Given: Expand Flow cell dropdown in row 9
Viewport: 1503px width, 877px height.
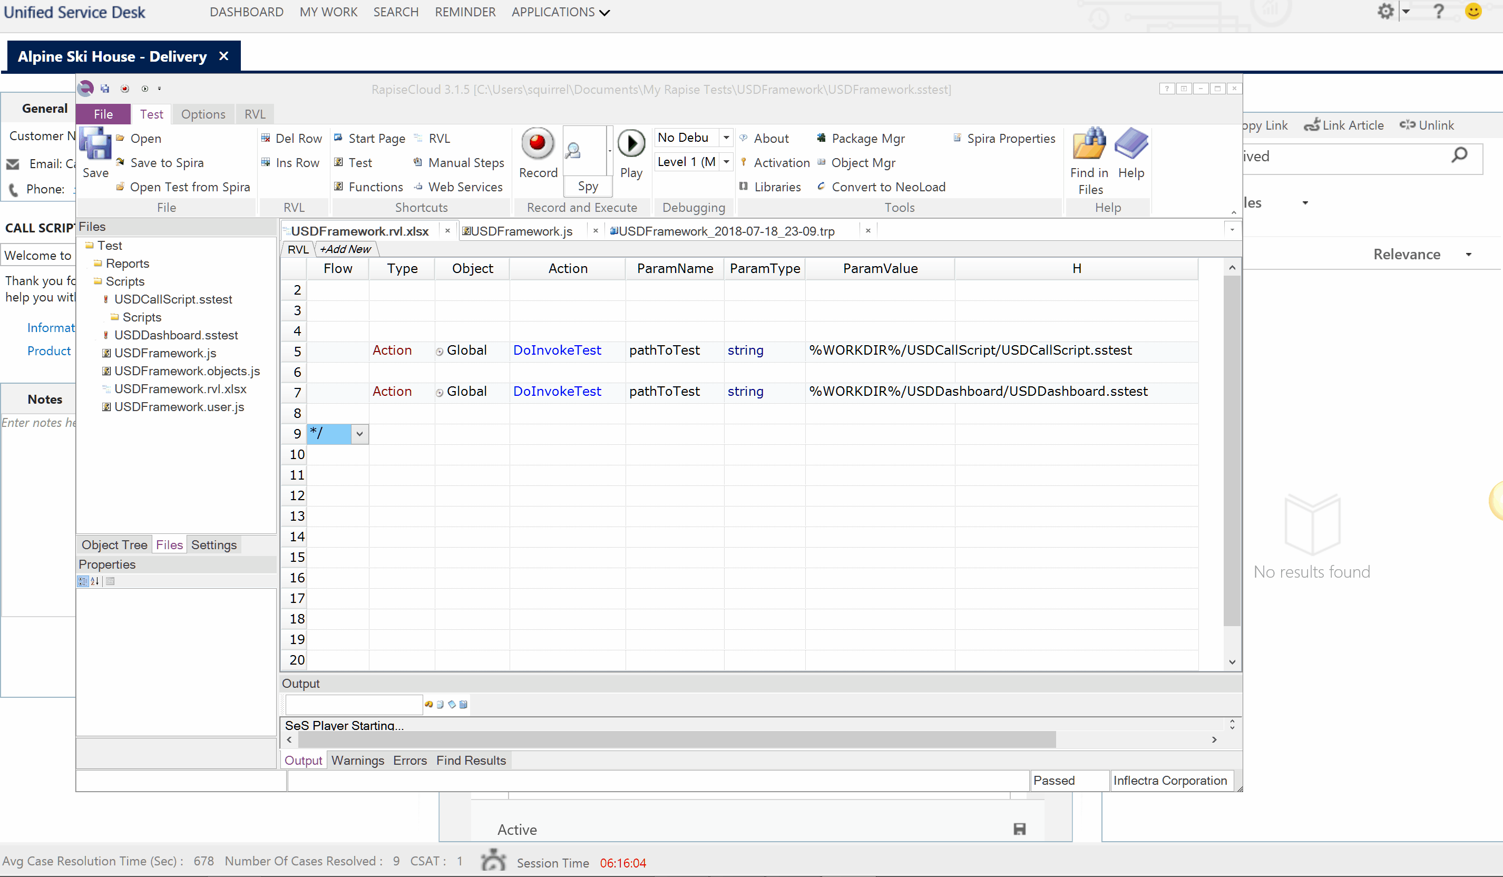Looking at the screenshot, I should pos(359,434).
